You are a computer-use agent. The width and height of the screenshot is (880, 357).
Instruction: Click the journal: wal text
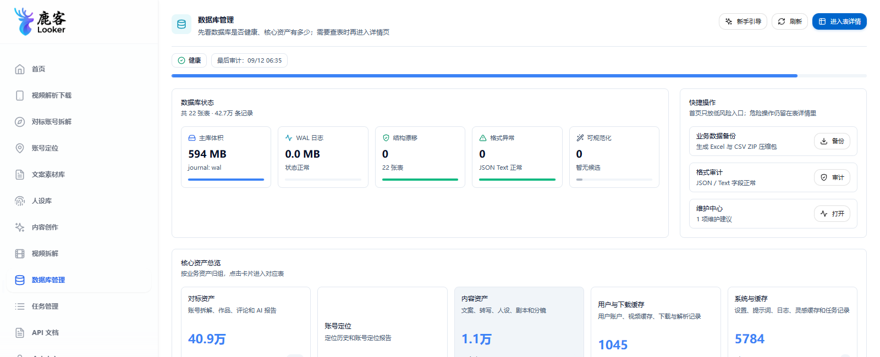pos(205,168)
